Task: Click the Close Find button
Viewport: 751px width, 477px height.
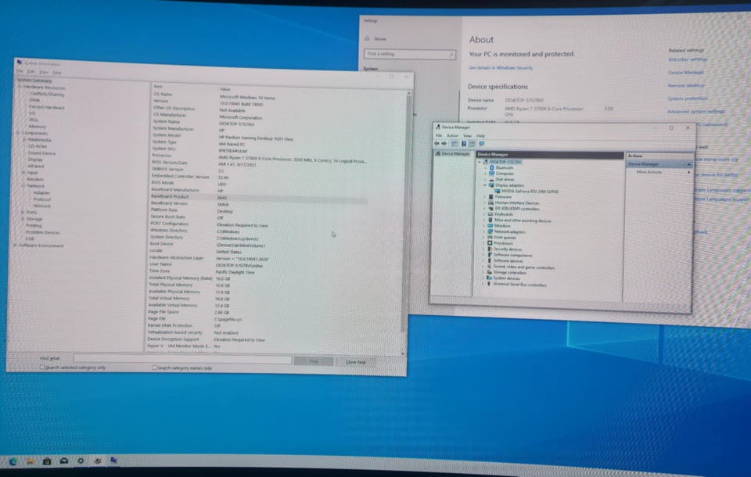Action: click(355, 362)
